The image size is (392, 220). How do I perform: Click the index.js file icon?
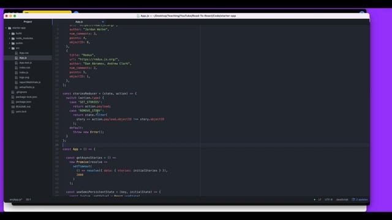tap(17, 73)
